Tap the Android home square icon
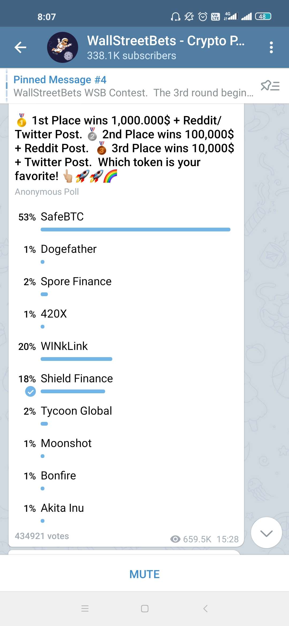Image resolution: width=289 pixels, height=626 pixels. pyautogui.click(x=145, y=609)
